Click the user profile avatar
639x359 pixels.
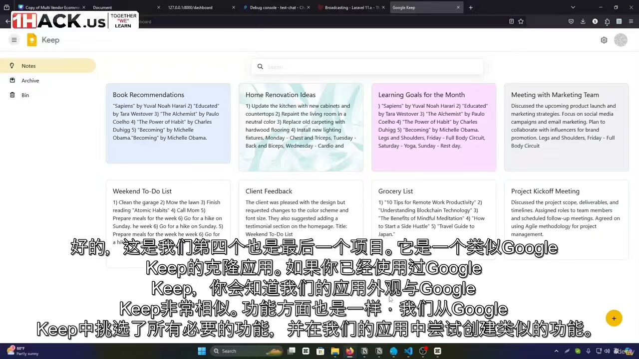(621, 40)
